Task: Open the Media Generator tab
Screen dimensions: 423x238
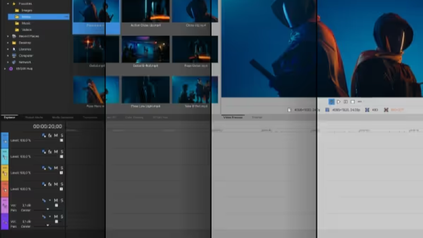Action: 62,117
